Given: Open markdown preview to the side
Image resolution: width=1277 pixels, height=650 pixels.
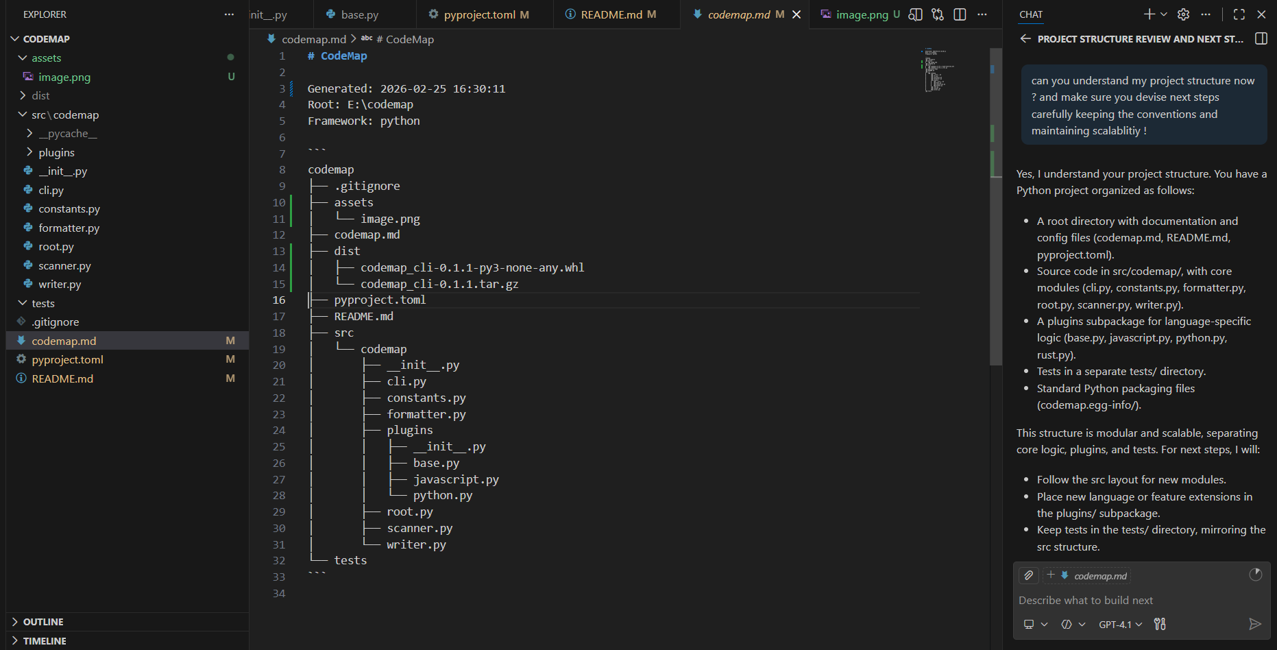Looking at the screenshot, I should pos(915,14).
